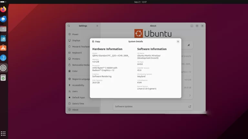The height and width of the screenshot is (139, 248).
Task: Open the Trash dock icon
Action: pos(3,78)
